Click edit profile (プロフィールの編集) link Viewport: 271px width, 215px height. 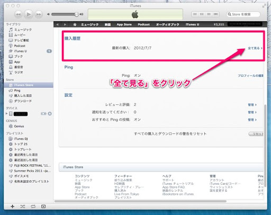[x=250, y=76]
